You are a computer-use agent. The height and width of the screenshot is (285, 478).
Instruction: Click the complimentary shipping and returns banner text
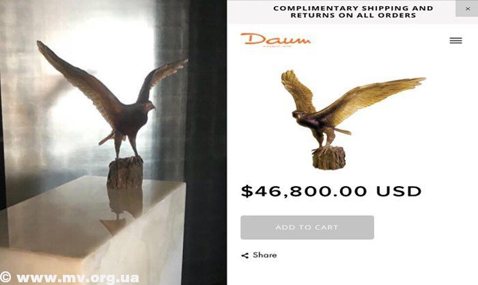[353, 12]
